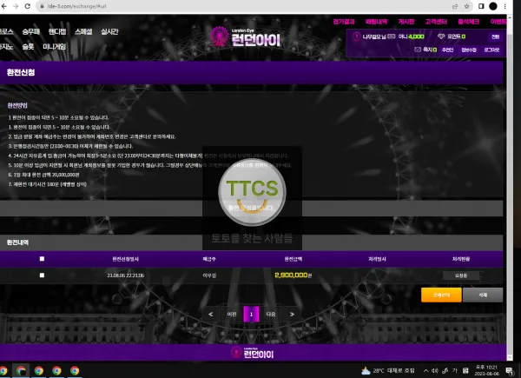Click the weather icon in the taskbar
Viewport: 521px width, 378px height.
click(366, 370)
